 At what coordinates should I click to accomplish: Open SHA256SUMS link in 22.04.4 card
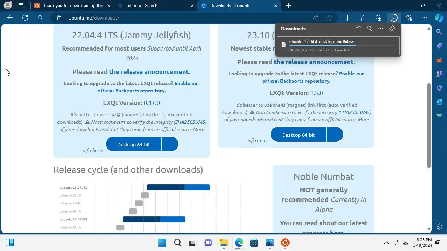190,122
